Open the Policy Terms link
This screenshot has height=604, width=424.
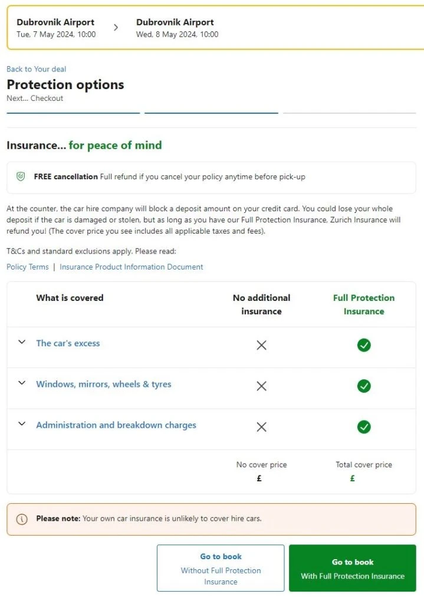(28, 267)
